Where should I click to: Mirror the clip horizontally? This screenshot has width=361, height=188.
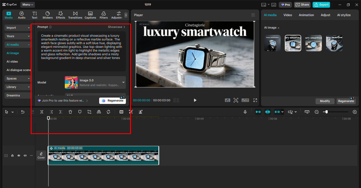coord(99,112)
